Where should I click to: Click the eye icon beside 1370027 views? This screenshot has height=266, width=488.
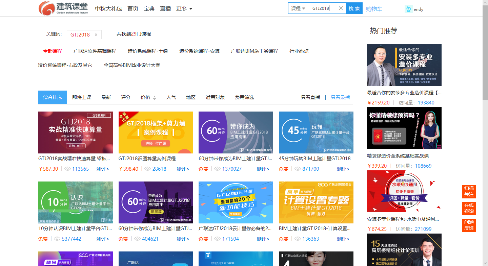[x=217, y=169]
